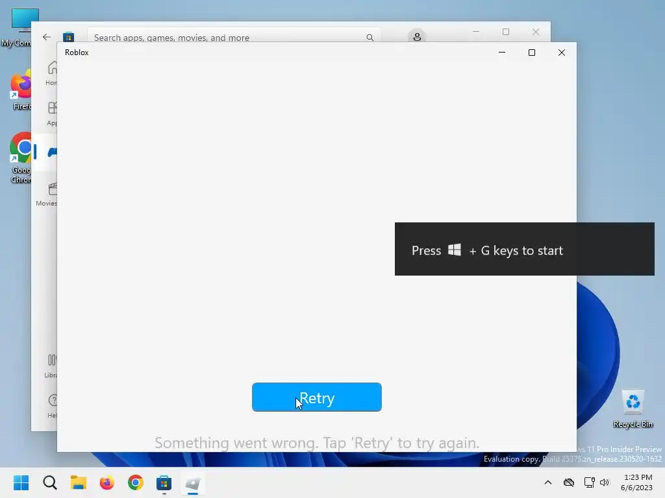Image resolution: width=665 pixels, height=498 pixels.
Task: Minimize the Microsoft Store window
Action: pos(476,32)
